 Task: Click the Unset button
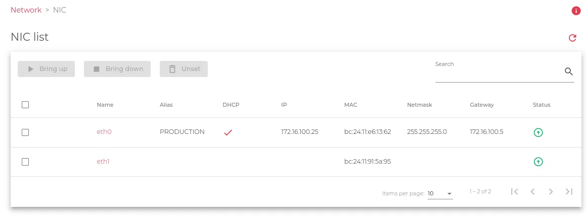coord(184,69)
